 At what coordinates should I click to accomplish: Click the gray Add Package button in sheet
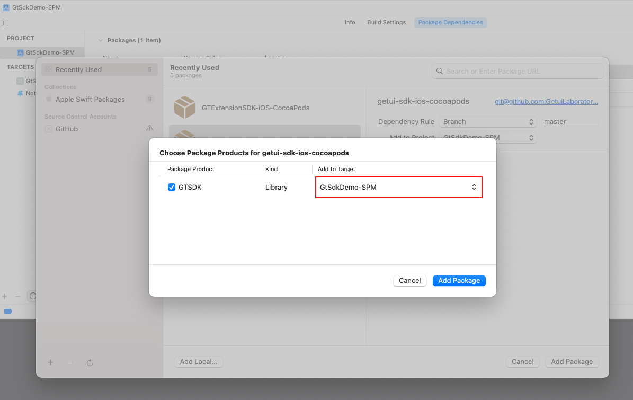572,362
